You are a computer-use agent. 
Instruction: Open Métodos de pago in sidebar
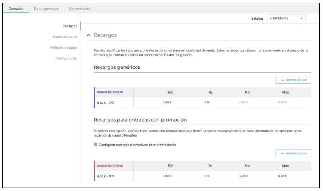point(64,47)
